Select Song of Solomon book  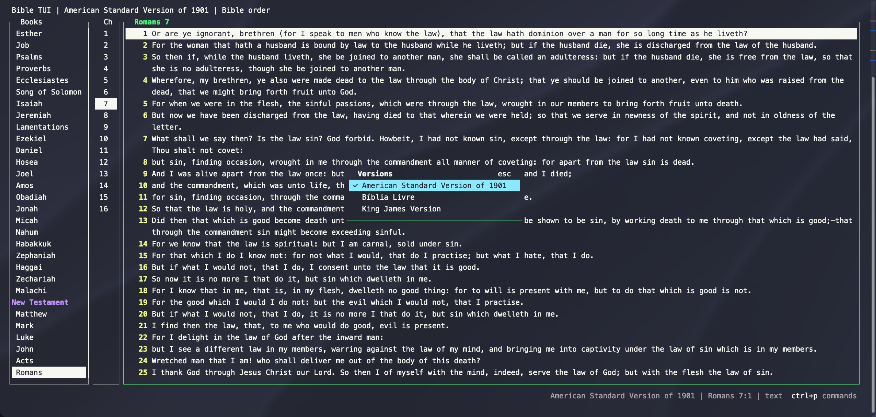(x=49, y=92)
